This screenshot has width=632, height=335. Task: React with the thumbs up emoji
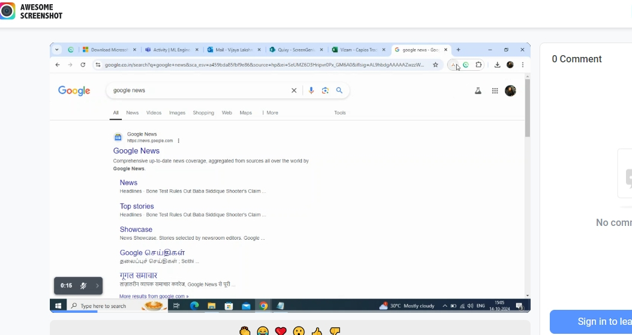coord(317,331)
